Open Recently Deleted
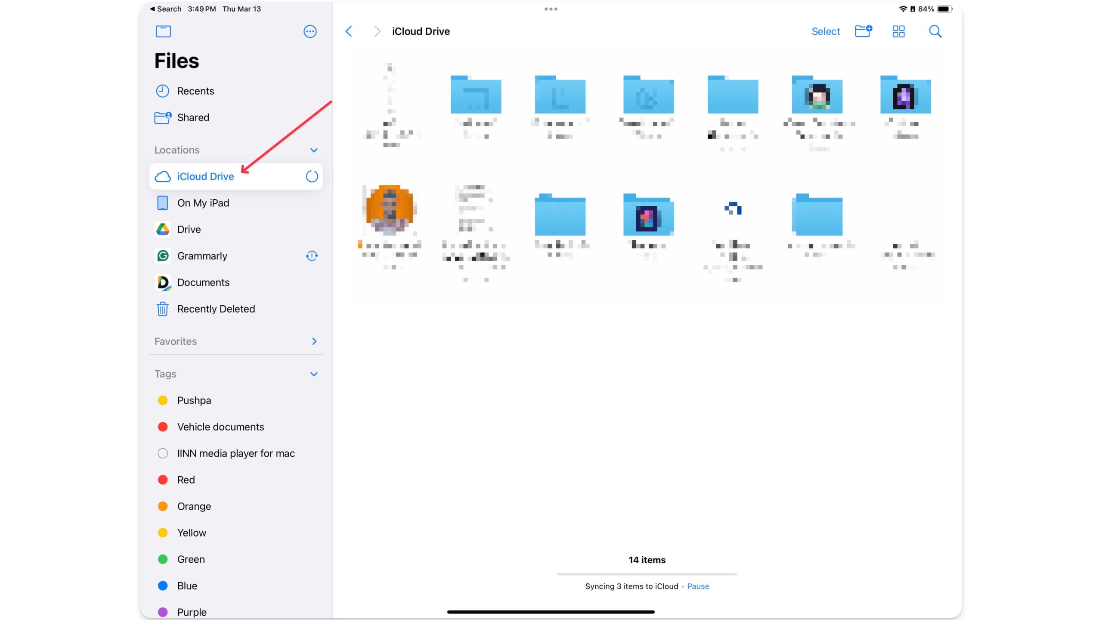Screen dimensions: 1102x620 (x=236, y=309)
